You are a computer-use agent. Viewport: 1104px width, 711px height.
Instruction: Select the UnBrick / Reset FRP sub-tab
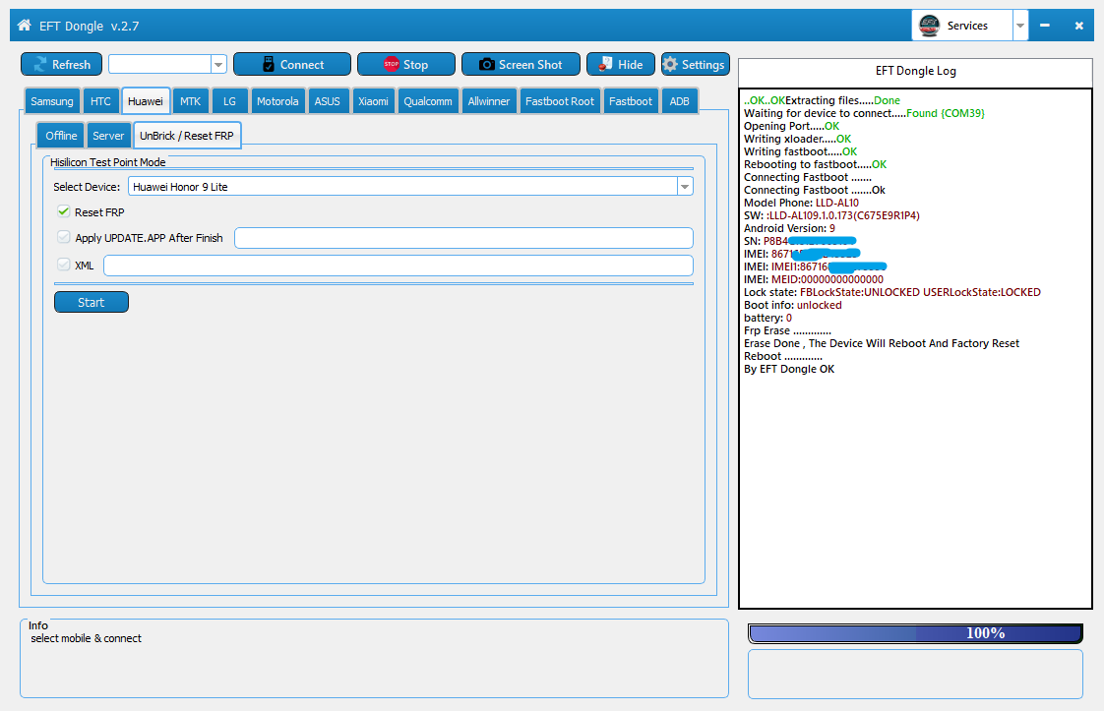click(187, 136)
